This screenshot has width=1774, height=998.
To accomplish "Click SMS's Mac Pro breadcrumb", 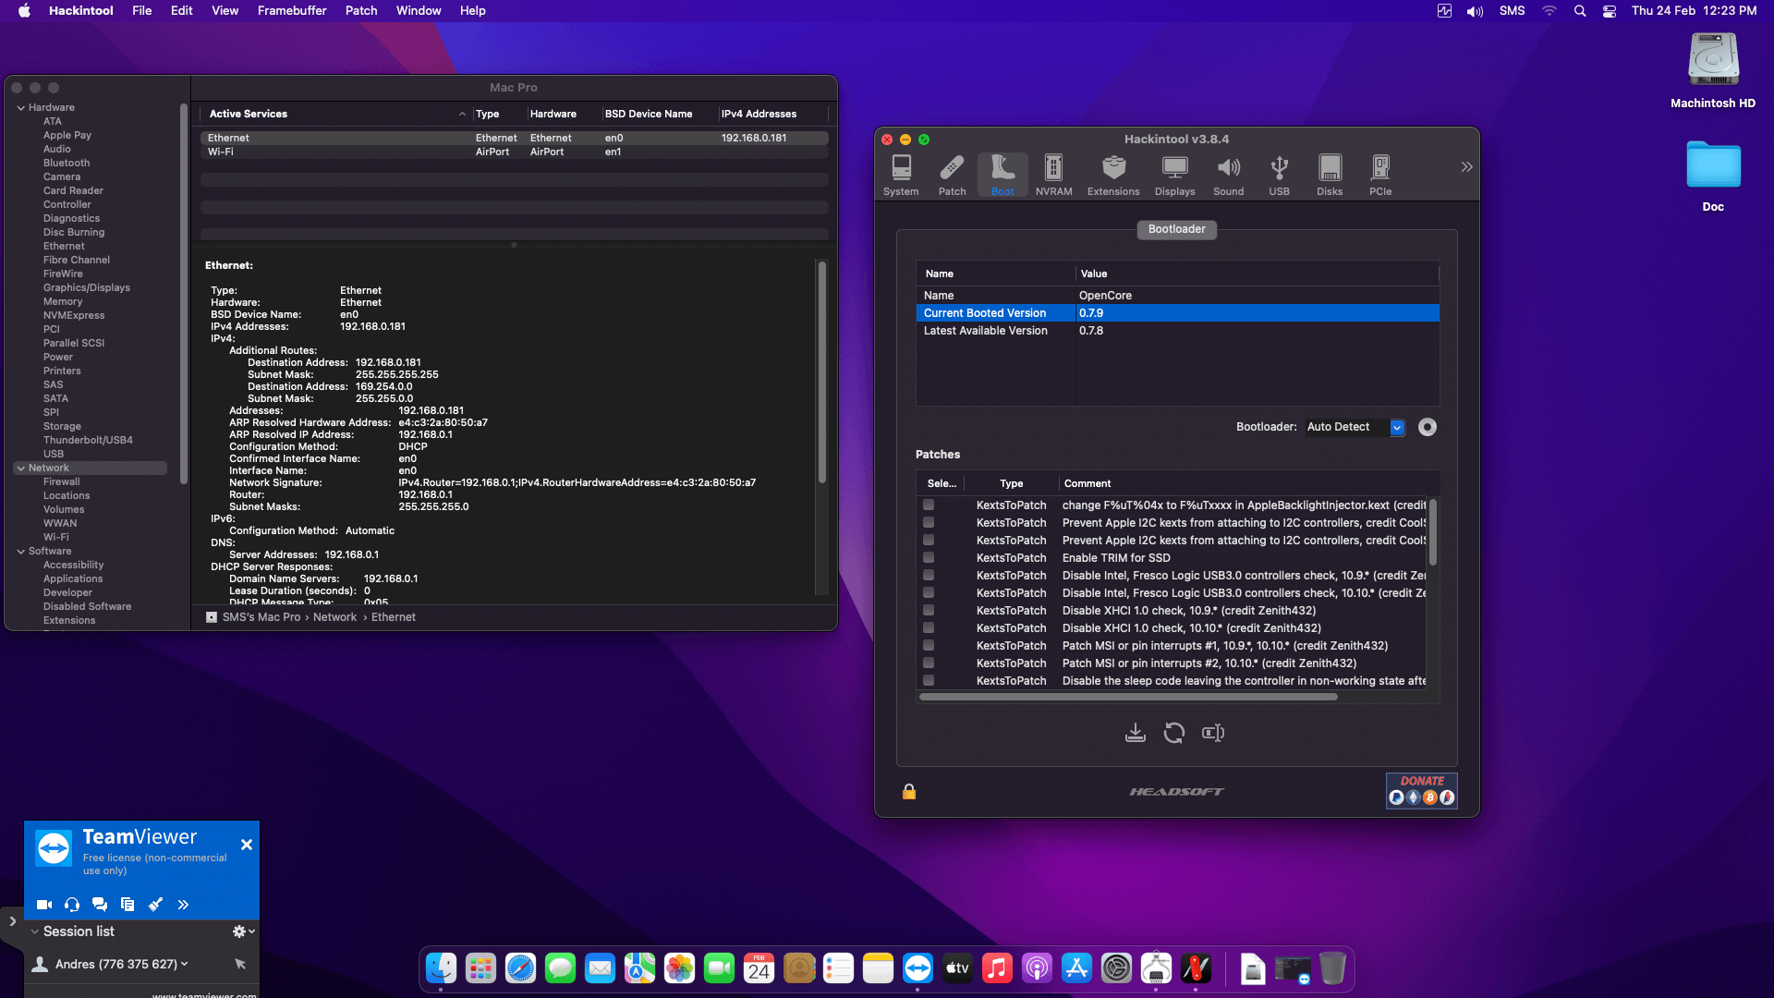I will click(261, 617).
